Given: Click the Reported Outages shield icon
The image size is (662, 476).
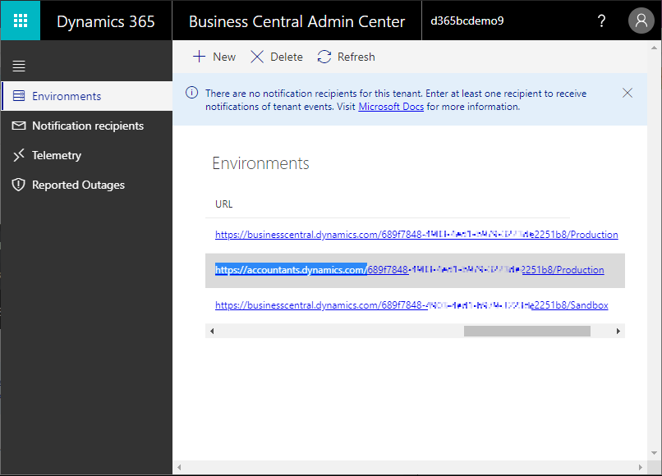Looking at the screenshot, I should [19, 185].
